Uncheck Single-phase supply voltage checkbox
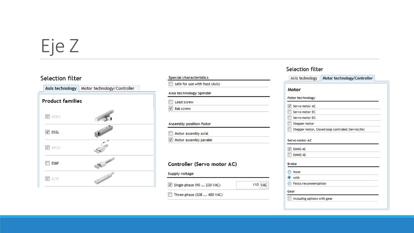Image resolution: width=414 pixels, height=233 pixels. point(170,185)
